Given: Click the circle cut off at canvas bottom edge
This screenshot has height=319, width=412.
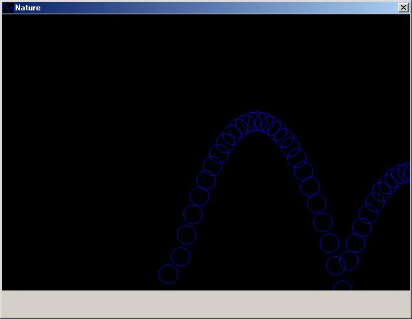Looking at the screenshot, I should (342, 286).
